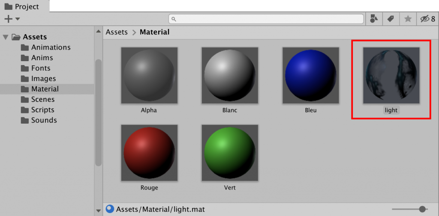Click the Favorites star icon

click(408, 19)
